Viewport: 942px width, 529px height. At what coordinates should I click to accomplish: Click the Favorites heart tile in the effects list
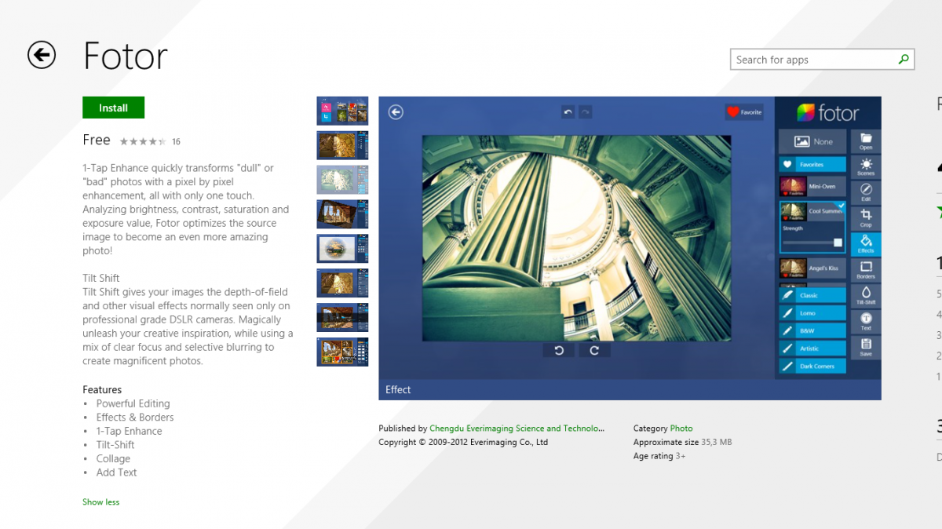click(812, 165)
